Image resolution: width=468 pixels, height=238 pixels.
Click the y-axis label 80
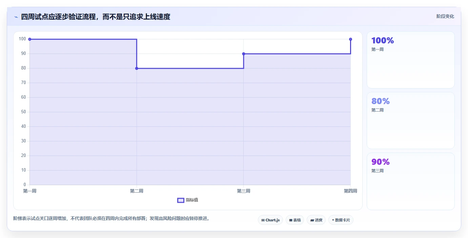(23, 68)
